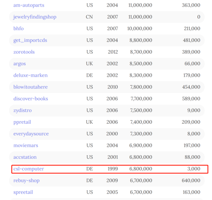Click the zydistro seller link
Image resolution: width=212 pixels, height=200 pixels.
(x=22, y=110)
